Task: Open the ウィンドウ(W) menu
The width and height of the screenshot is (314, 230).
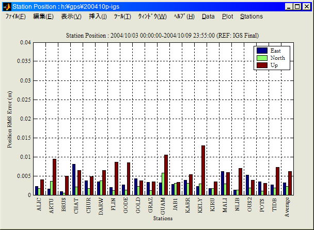Action: click(152, 17)
